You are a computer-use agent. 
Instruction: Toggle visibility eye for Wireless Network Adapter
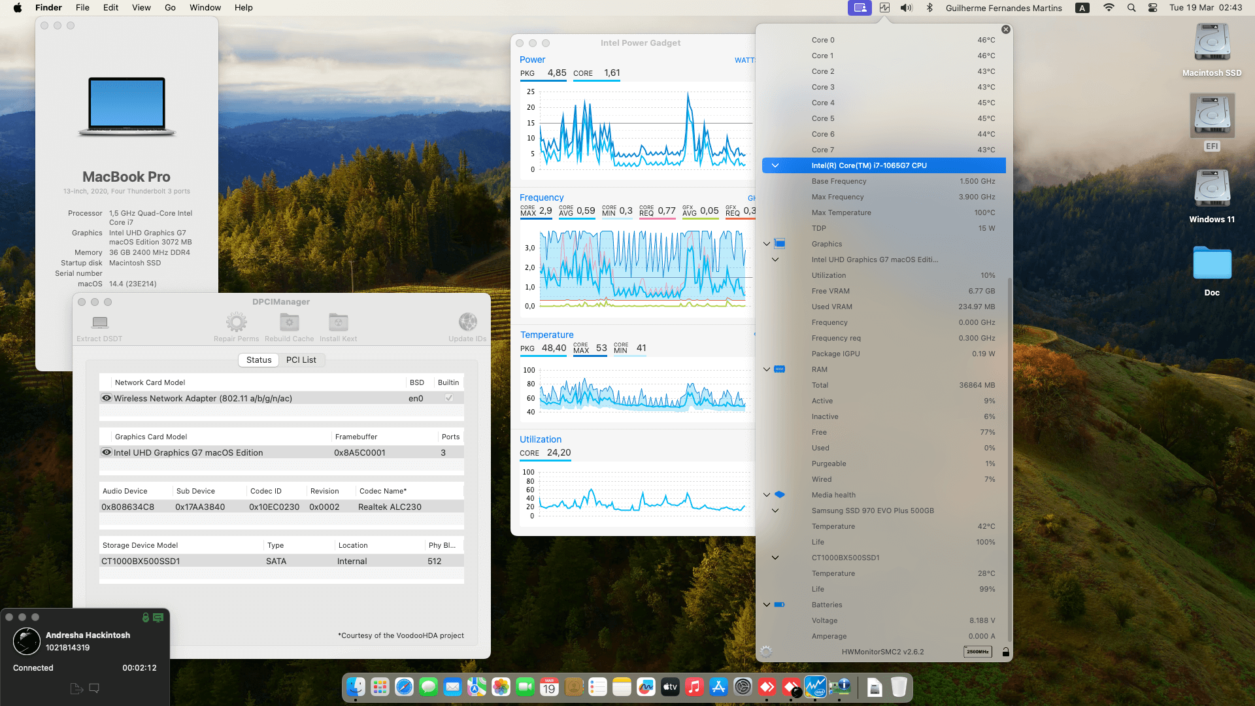107,398
